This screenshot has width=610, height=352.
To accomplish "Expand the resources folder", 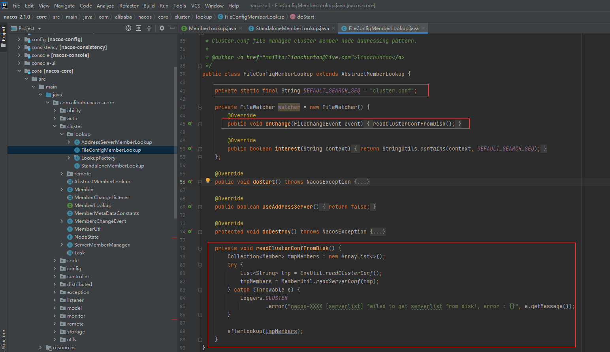I will pyautogui.click(x=40, y=347).
